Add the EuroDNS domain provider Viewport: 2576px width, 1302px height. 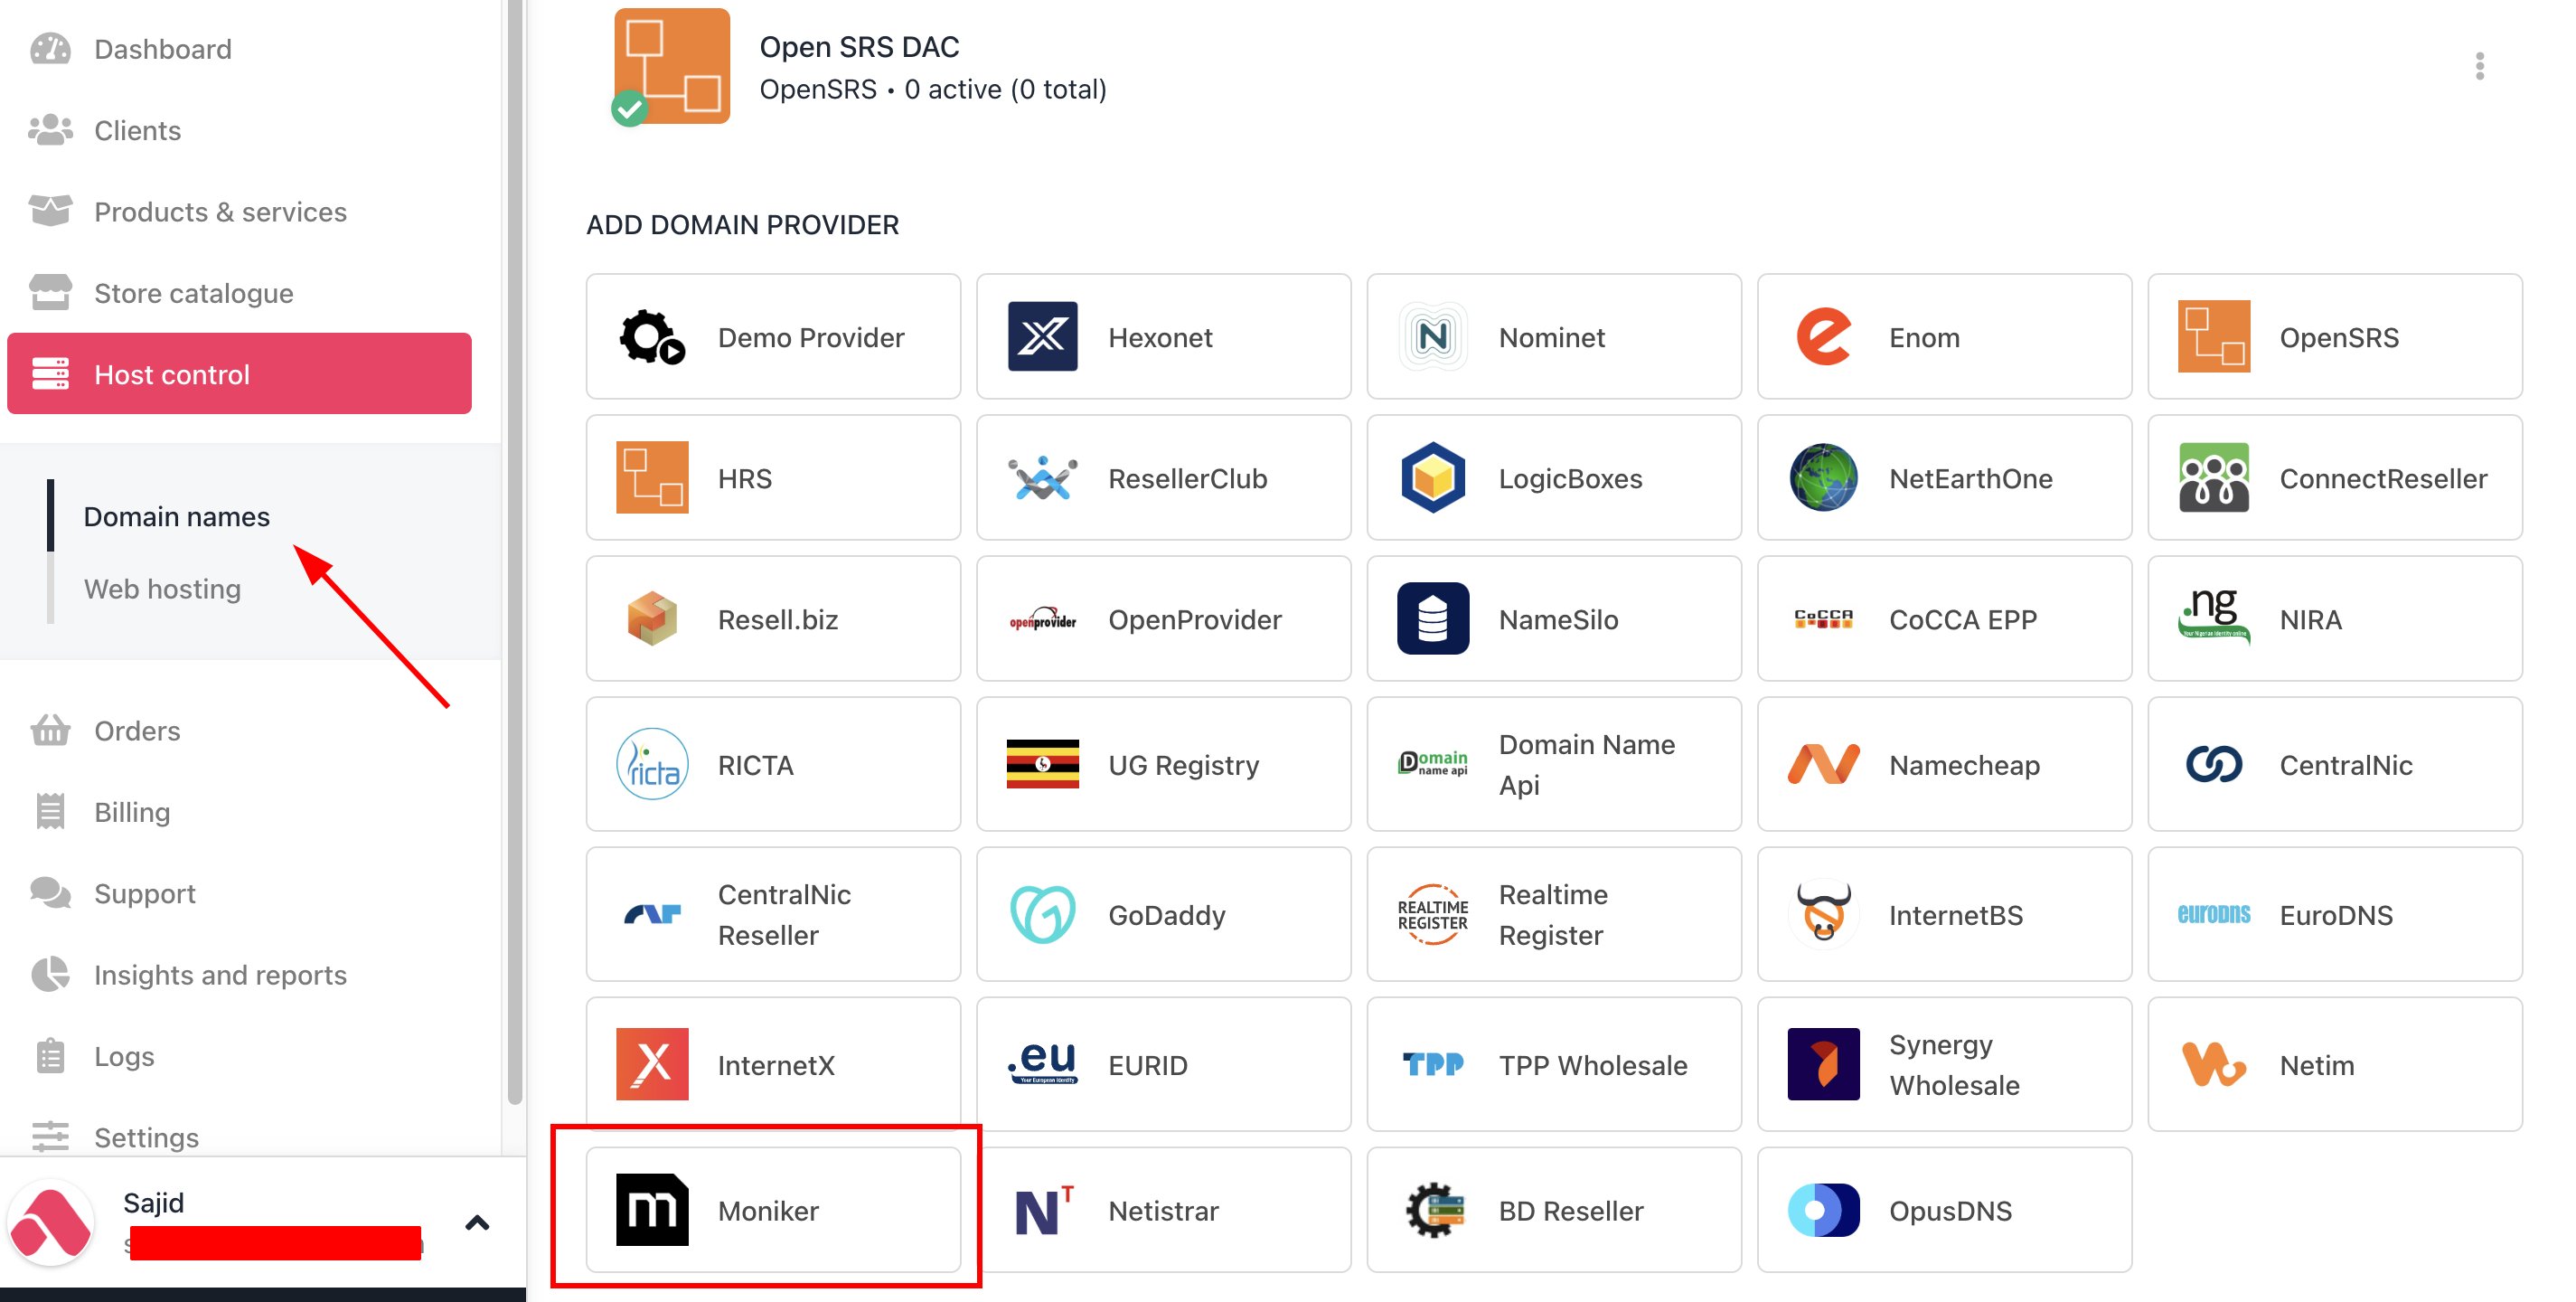pos(2334,914)
